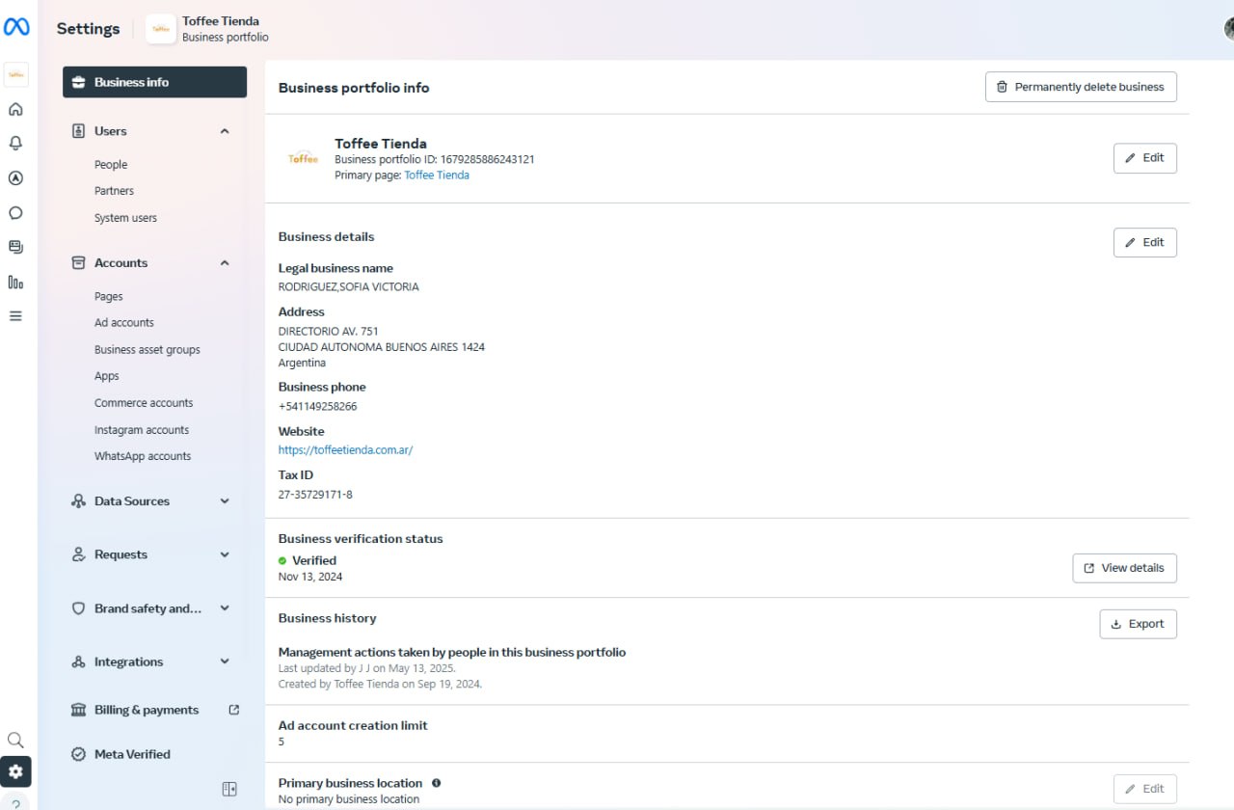Click View details for verification status
The width and height of the screenshot is (1234, 810).
pyautogui.click(x=1124, y=568)
